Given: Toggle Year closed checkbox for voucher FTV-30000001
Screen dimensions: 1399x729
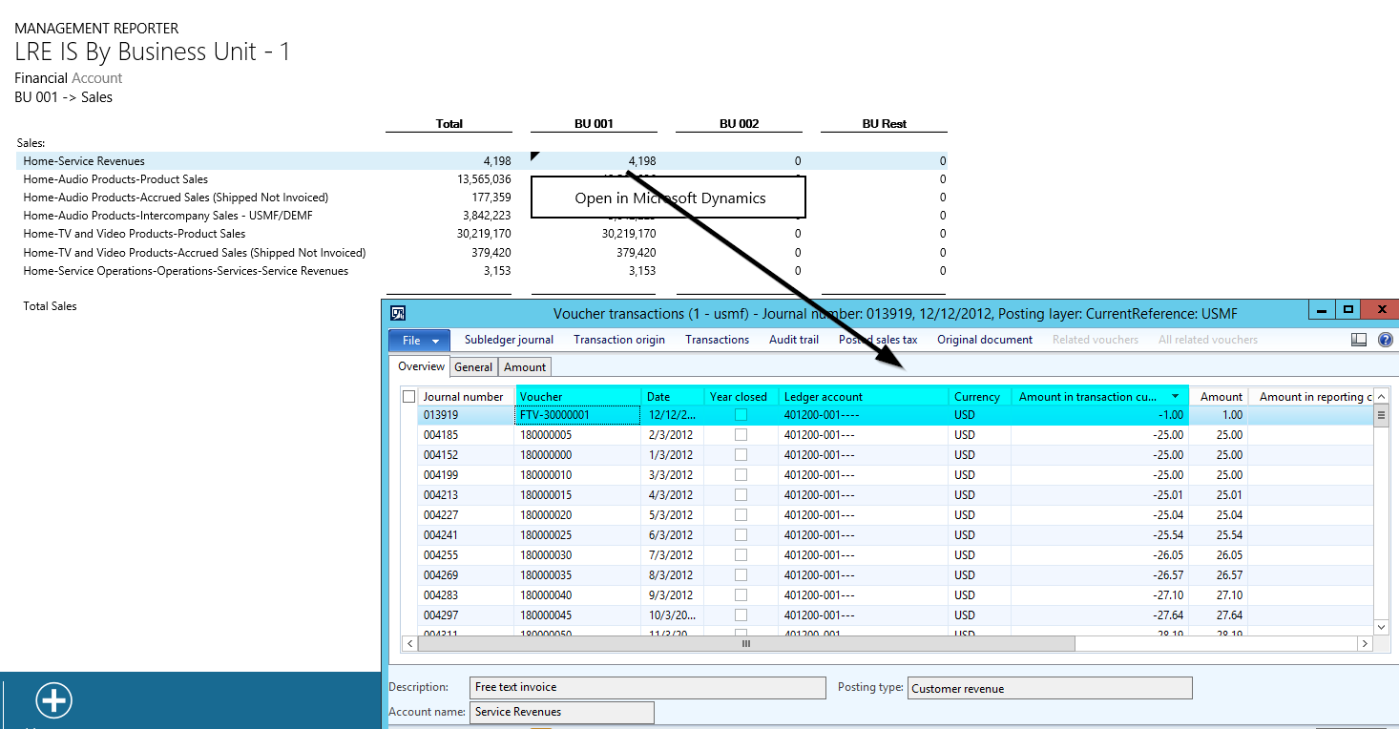Looking at the screenshot, I should click(741, 415).
